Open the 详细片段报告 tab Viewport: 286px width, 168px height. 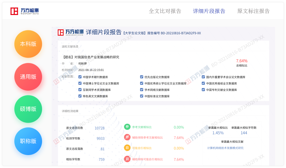(209, 11)
